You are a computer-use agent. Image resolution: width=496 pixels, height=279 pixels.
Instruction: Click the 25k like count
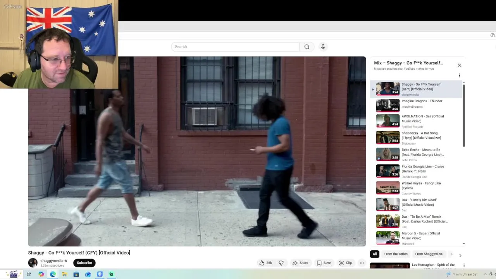(x=269, y=263)
